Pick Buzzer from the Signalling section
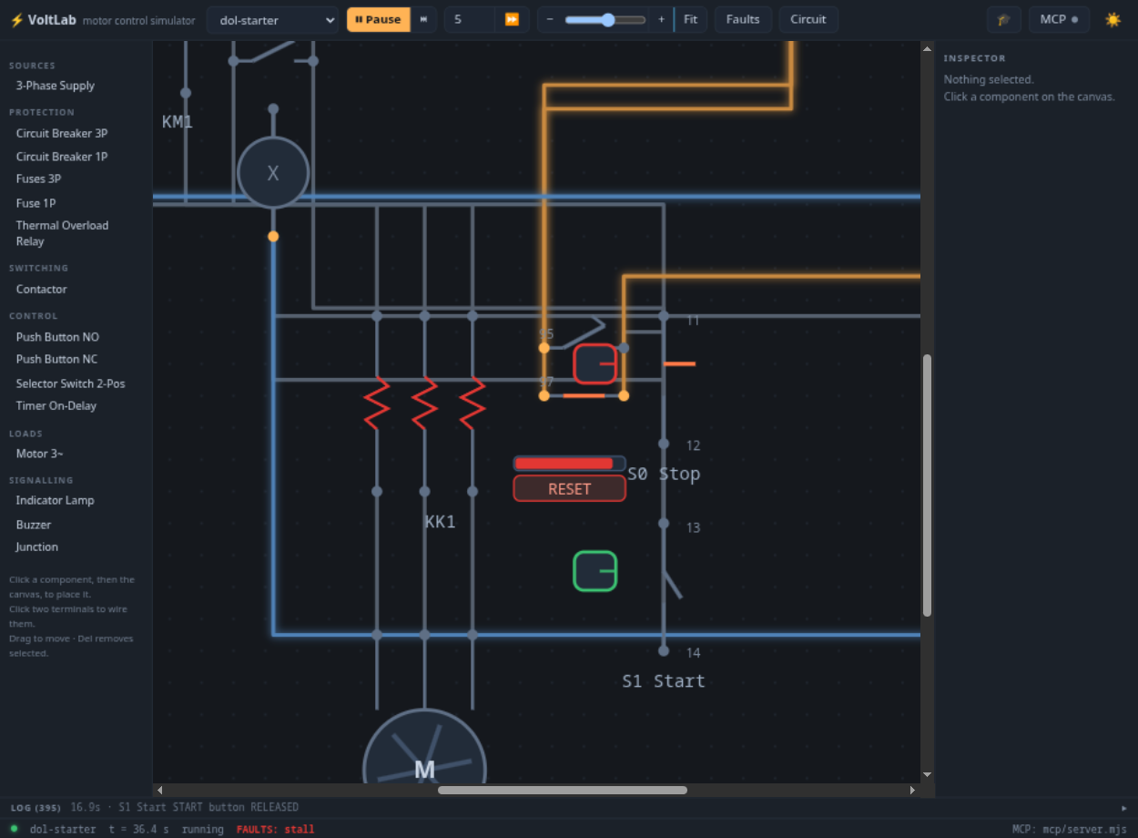 (34, 525)
